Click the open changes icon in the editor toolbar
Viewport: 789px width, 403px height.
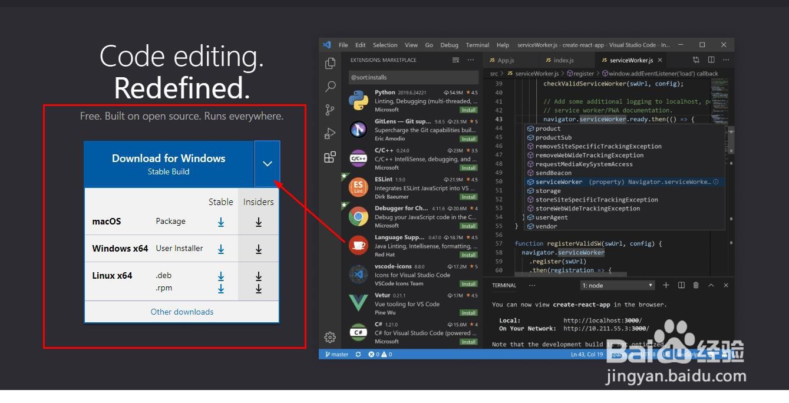[696, 60]
